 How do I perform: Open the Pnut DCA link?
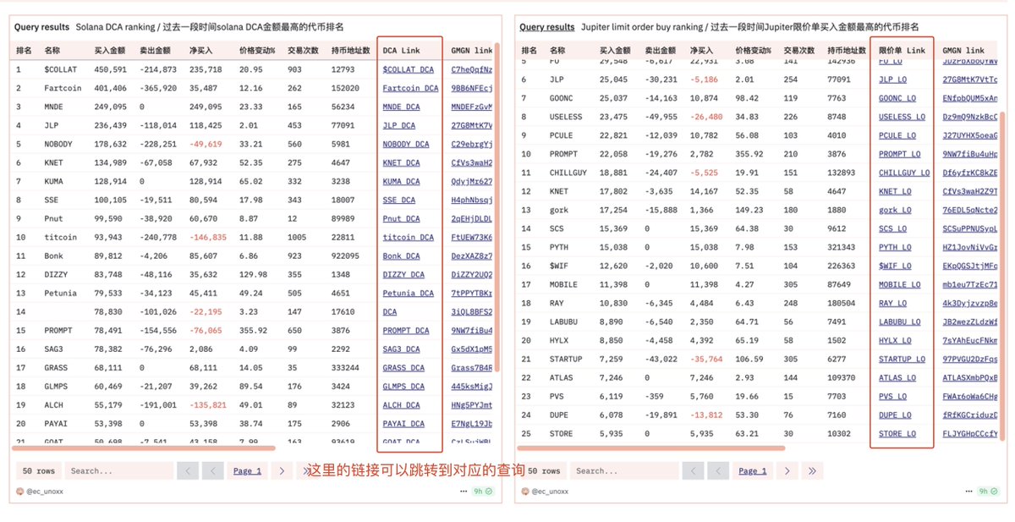(x=401, y=218)
